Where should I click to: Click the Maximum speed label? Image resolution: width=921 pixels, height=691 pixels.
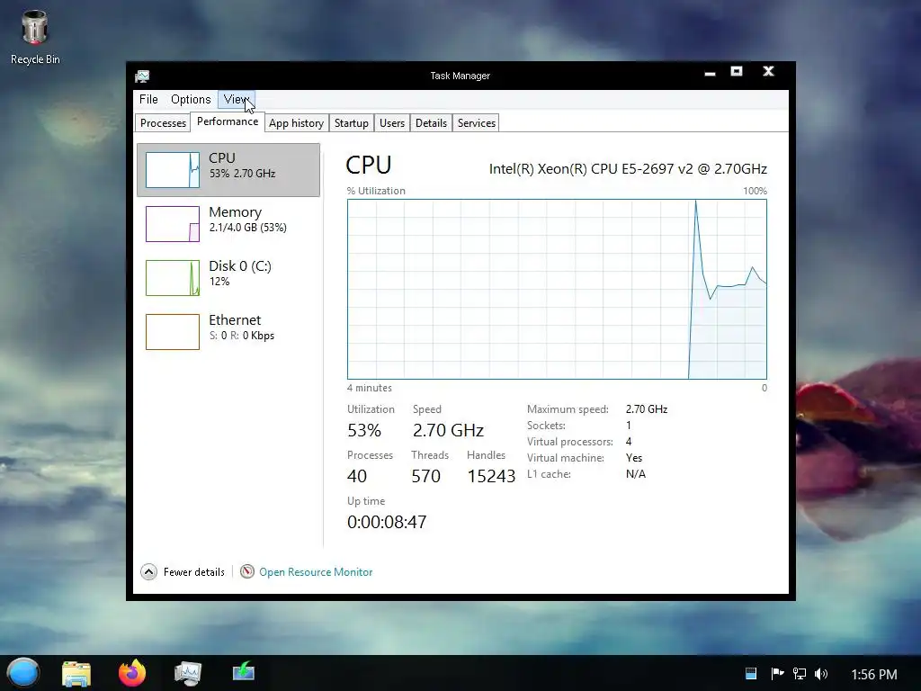click(x=568, y=409)
